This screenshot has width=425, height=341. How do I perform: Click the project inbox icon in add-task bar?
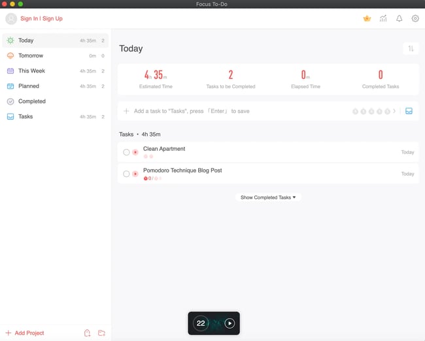pos(409,111)
